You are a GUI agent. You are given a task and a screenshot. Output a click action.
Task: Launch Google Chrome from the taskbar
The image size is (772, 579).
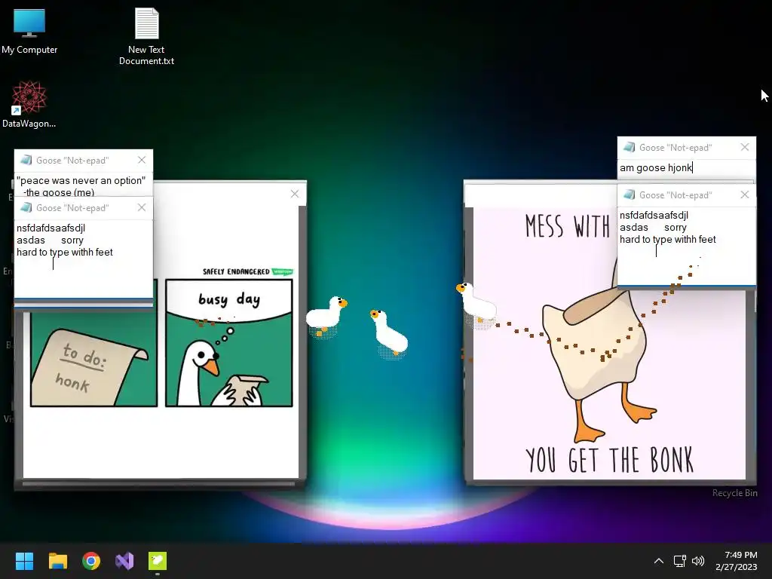(x=91, y=561)
